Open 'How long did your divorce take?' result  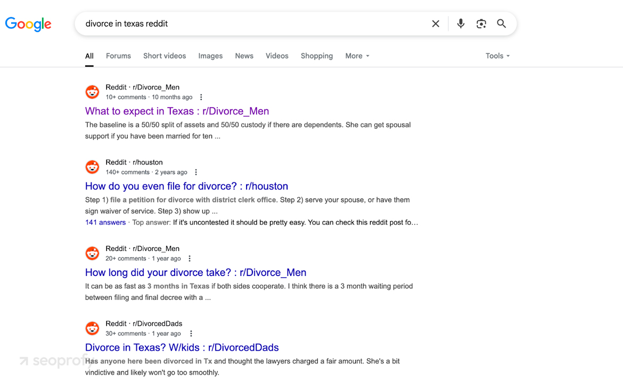coord(195,272)
